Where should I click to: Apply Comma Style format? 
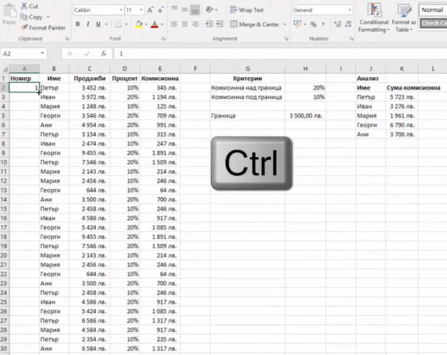pos(323,25)
